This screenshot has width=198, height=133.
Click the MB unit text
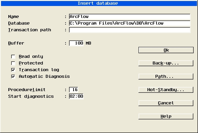tap(88, 43)
